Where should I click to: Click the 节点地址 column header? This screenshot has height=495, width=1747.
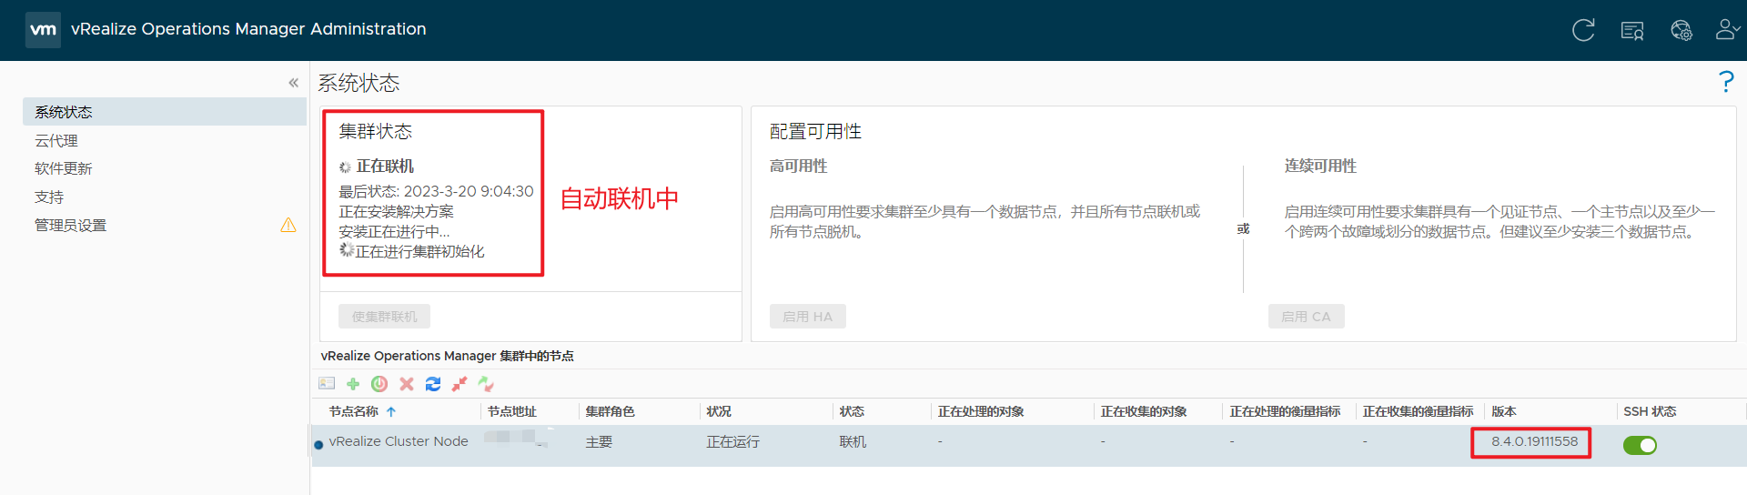click(x=512, y=411)
